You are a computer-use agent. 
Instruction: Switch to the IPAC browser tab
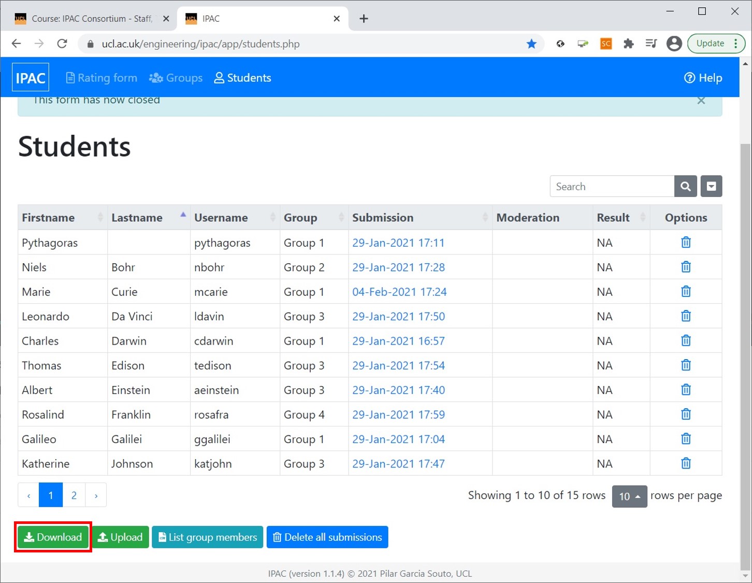coord(262,19)
